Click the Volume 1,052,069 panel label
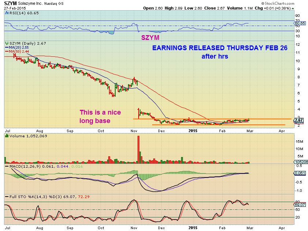This screenshot has height=231, width=308. pyautogui.click(x=28, y=136)
